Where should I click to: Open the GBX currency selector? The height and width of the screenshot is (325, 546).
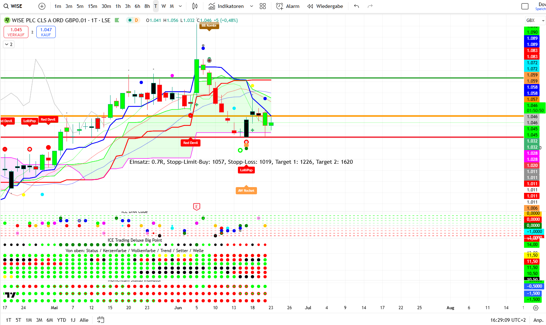(534, 20)
